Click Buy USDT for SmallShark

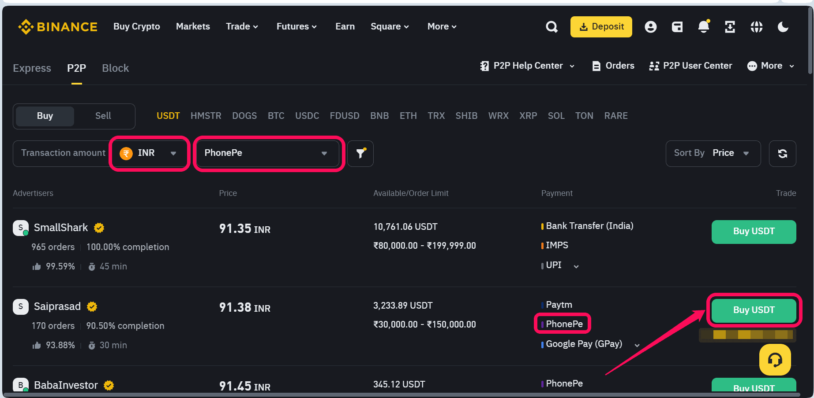point(754,232)
